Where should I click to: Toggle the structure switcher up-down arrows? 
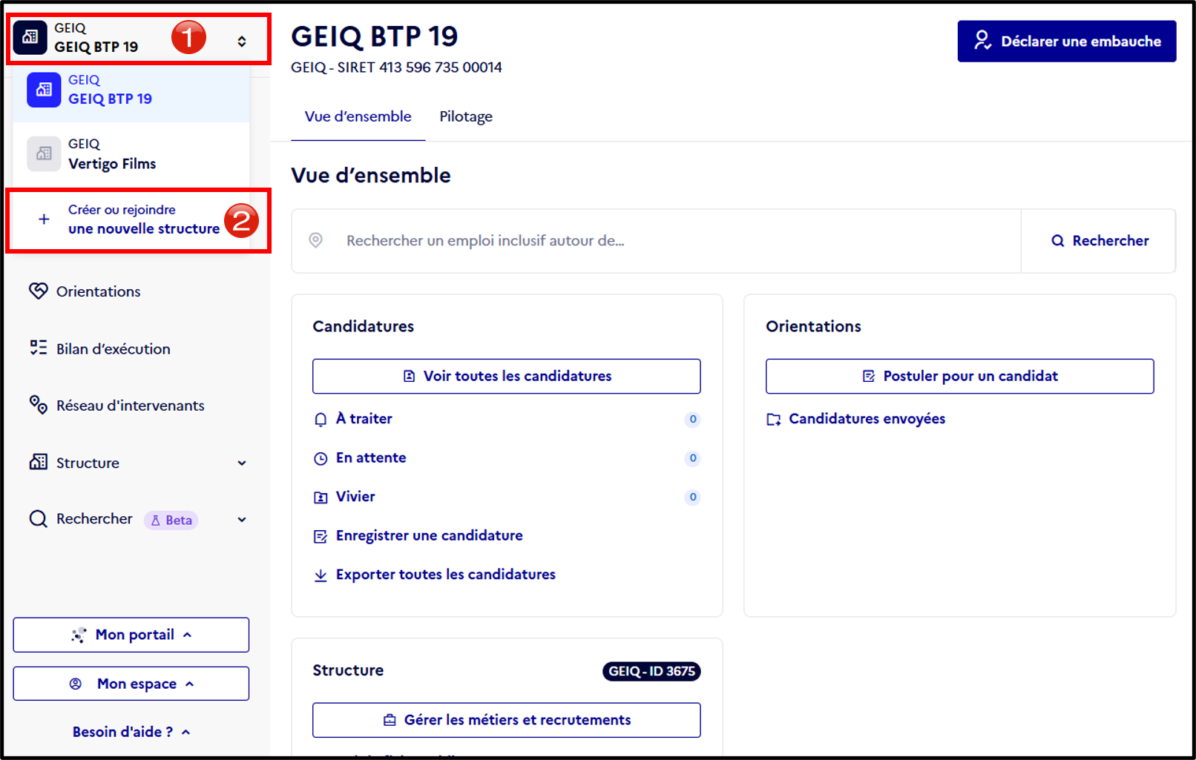coord(242,42)
